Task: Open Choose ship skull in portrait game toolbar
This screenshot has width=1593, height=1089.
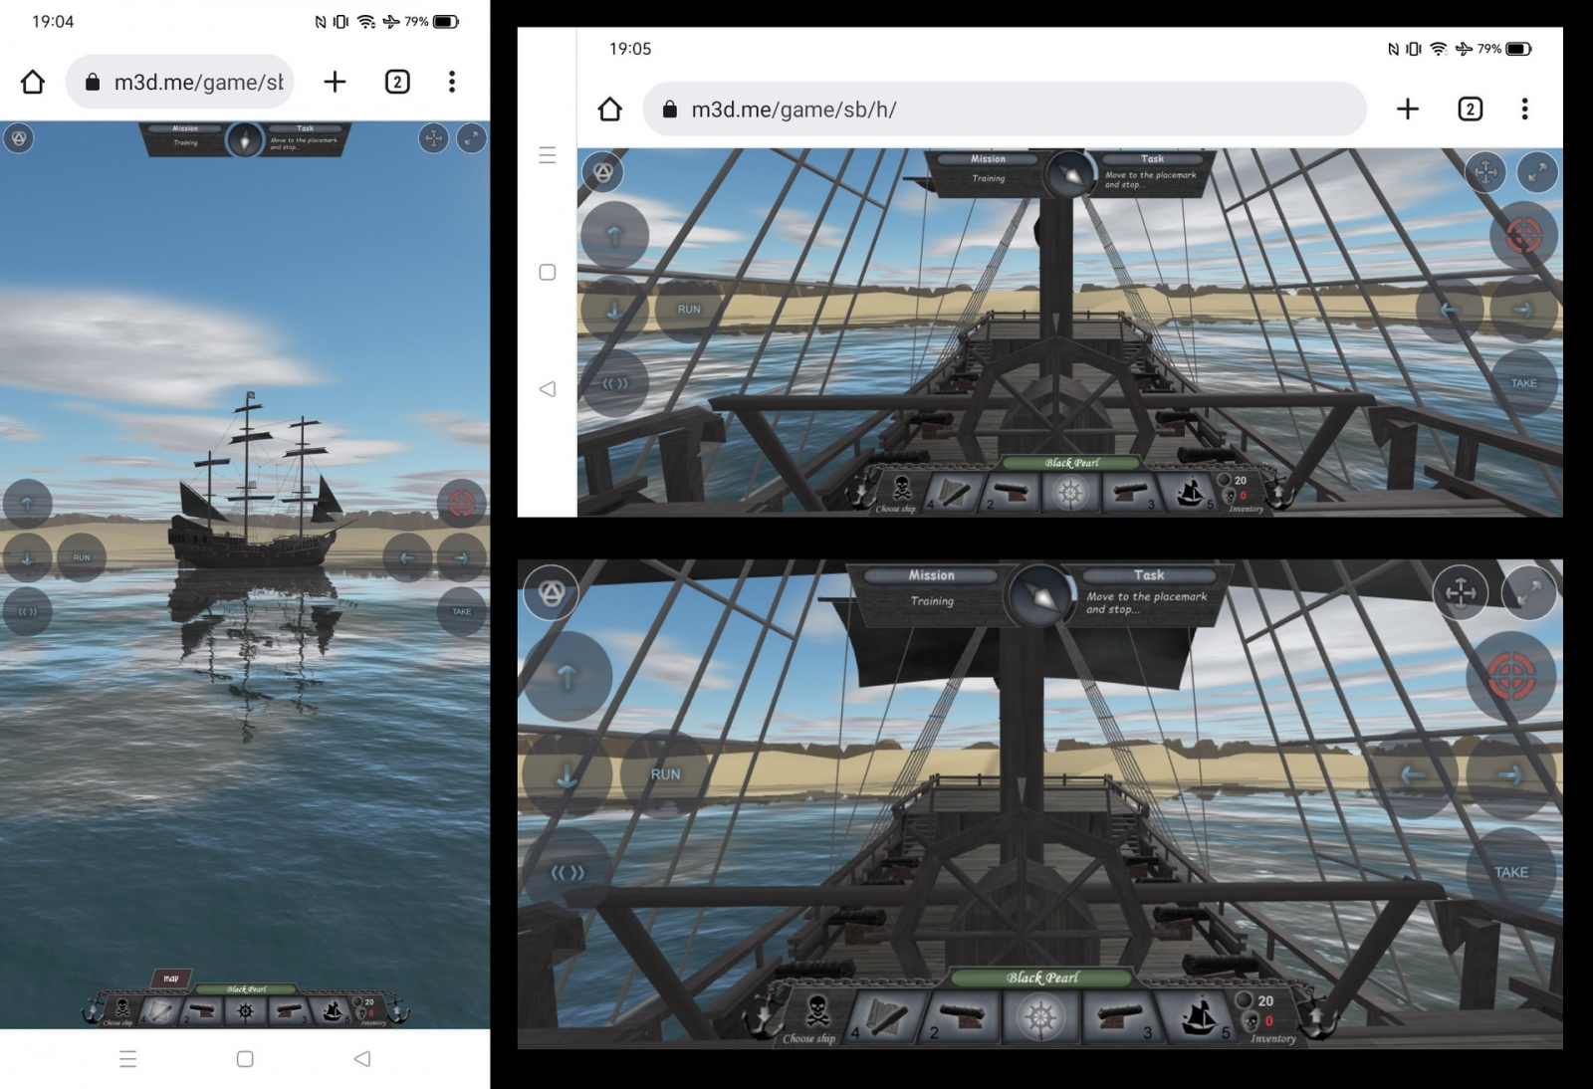Action: click(x=121, y=1009)
